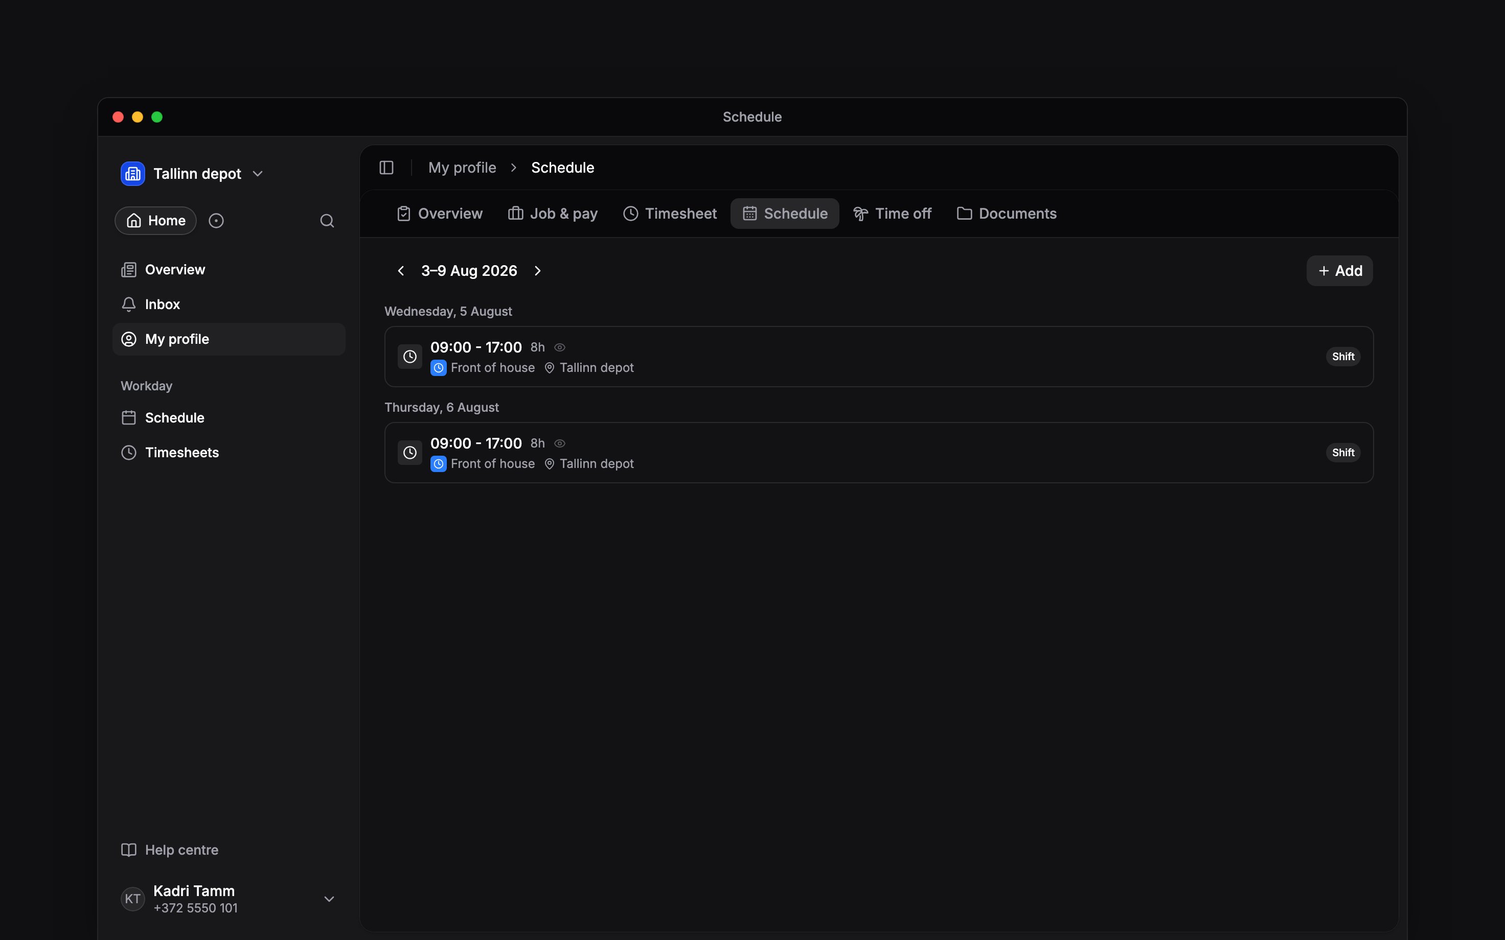Expand the Tallinn depot workspace dropdown

point(258,174)
